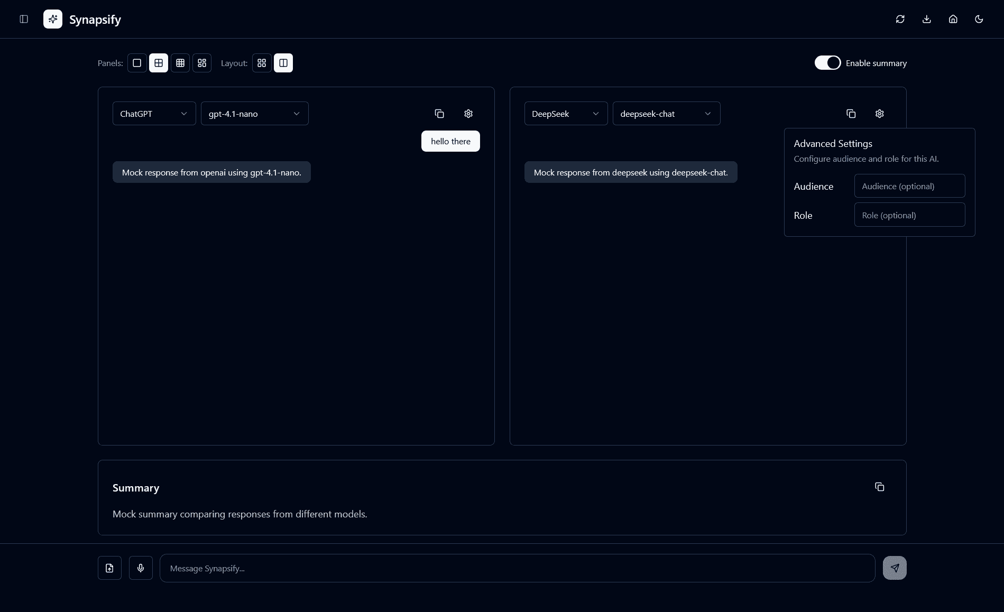Open the ChatGPT provider dropdown
Screen dimensions: 1004x612
154,113
